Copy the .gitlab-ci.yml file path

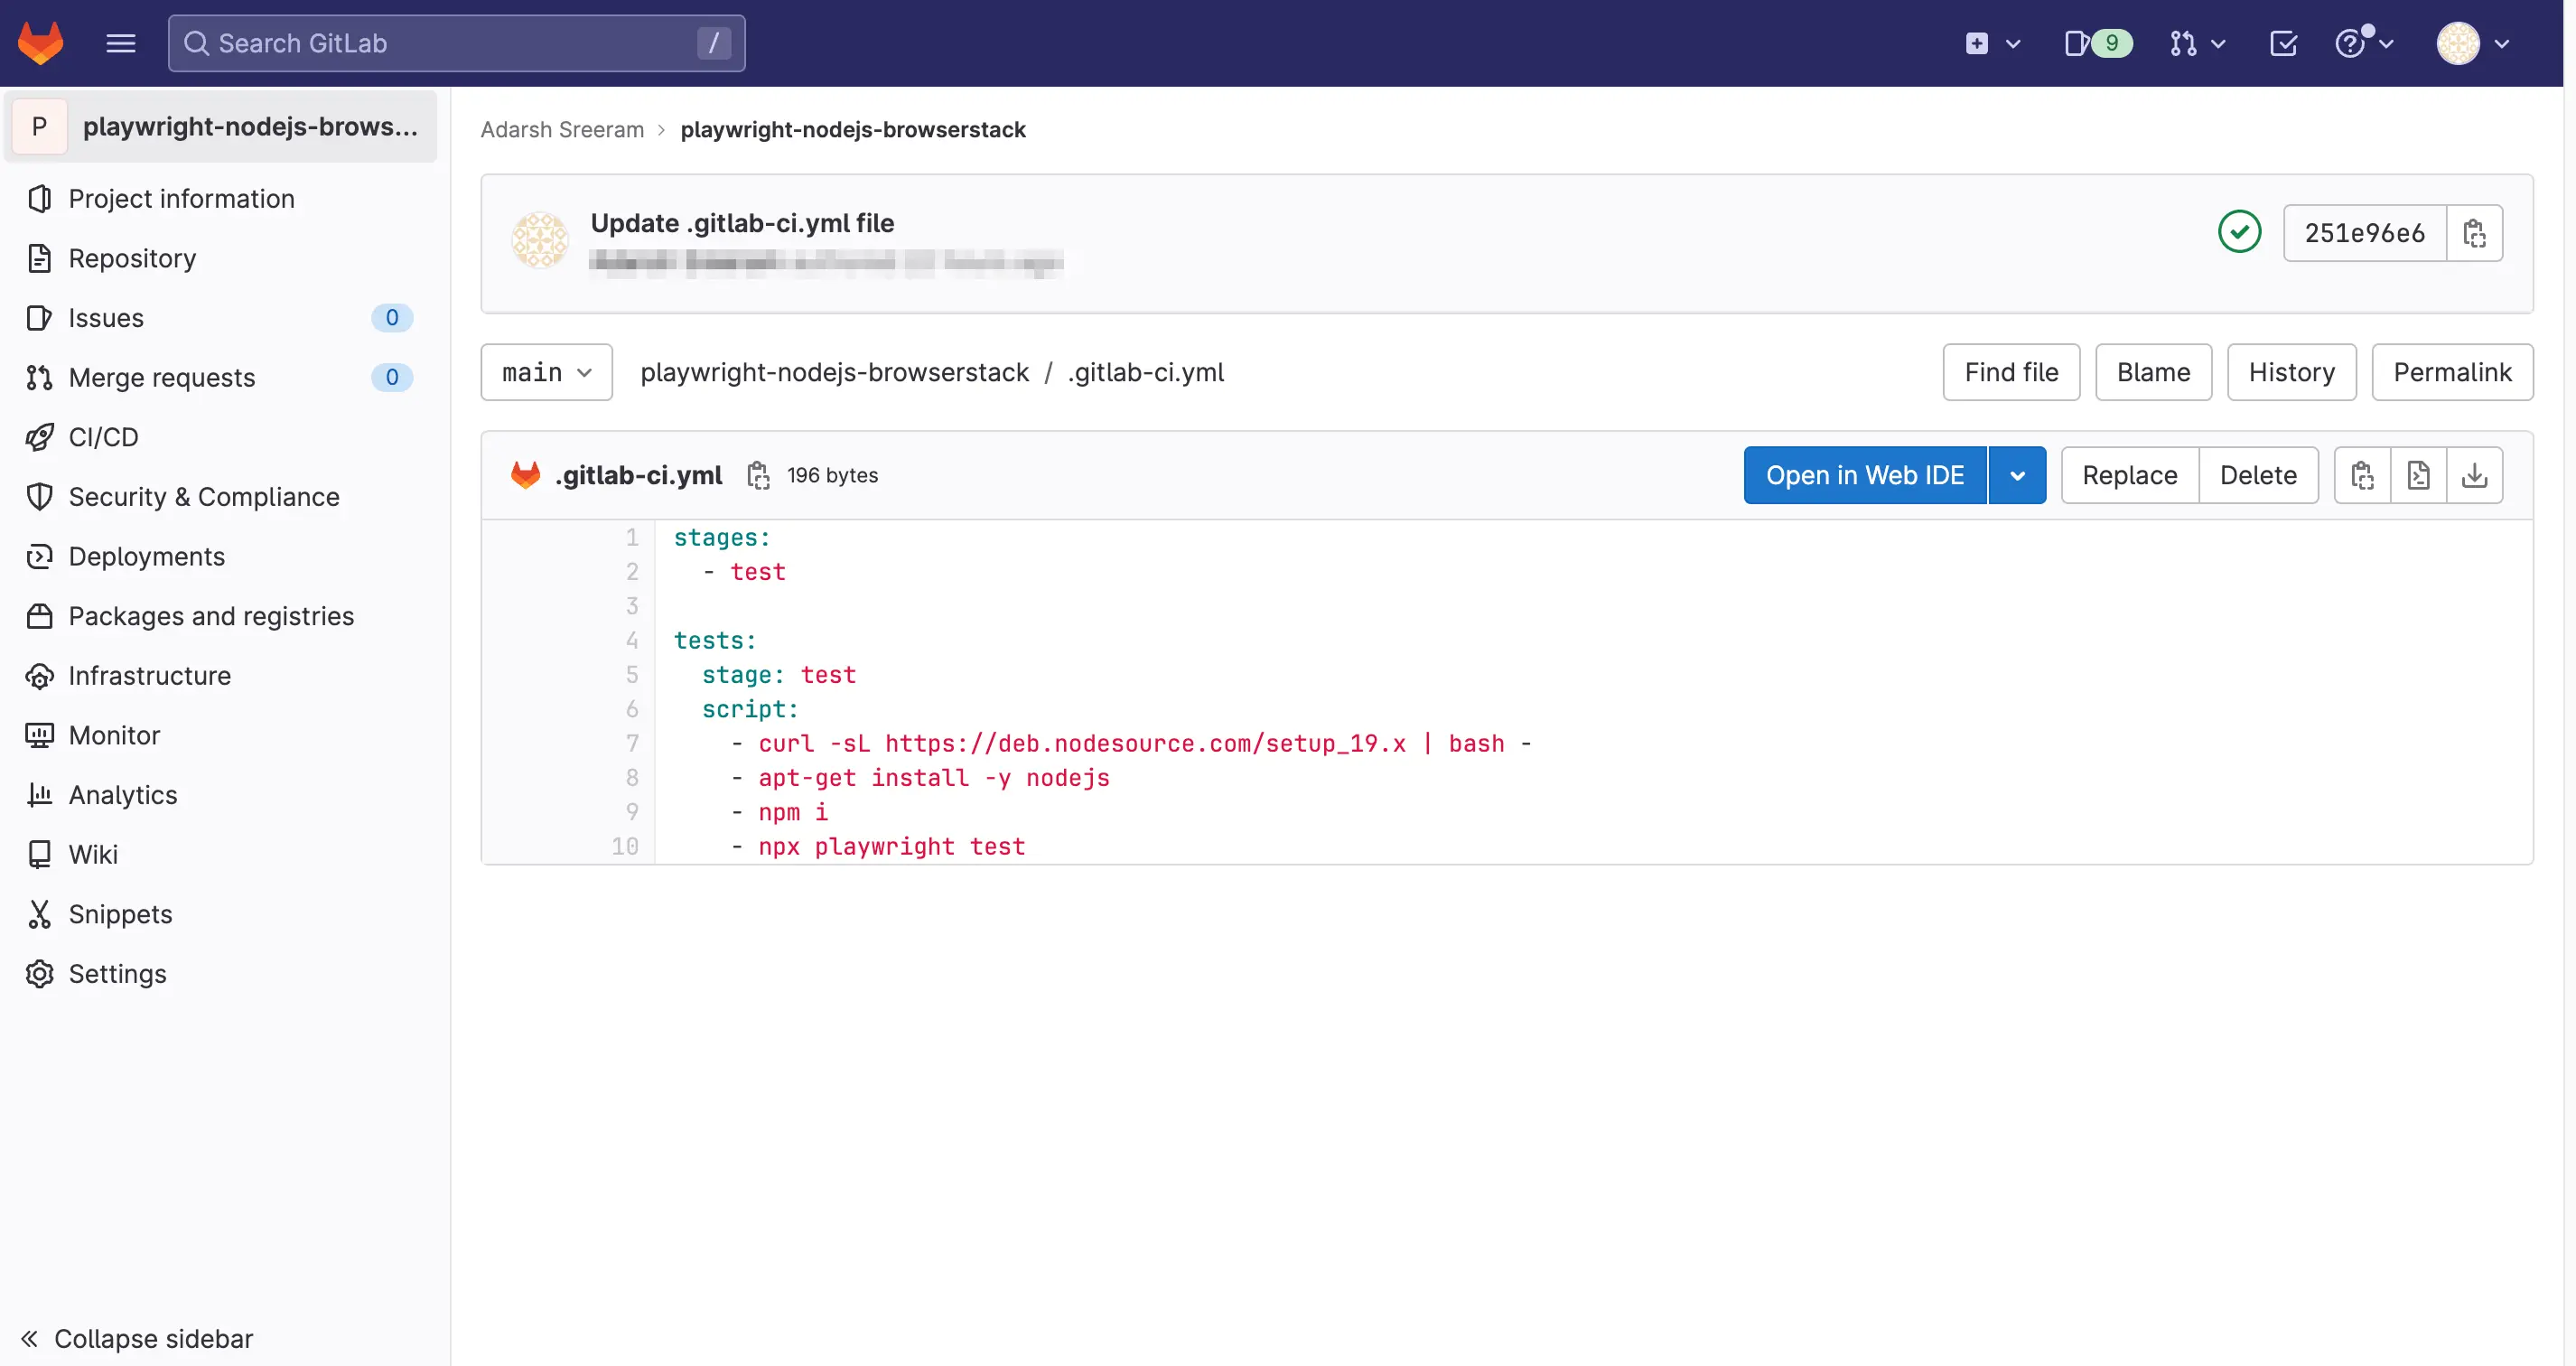[758, 475]
